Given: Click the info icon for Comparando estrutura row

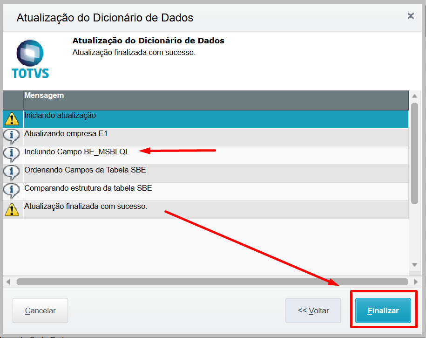Looking at the screenshot, I should 12,191.
